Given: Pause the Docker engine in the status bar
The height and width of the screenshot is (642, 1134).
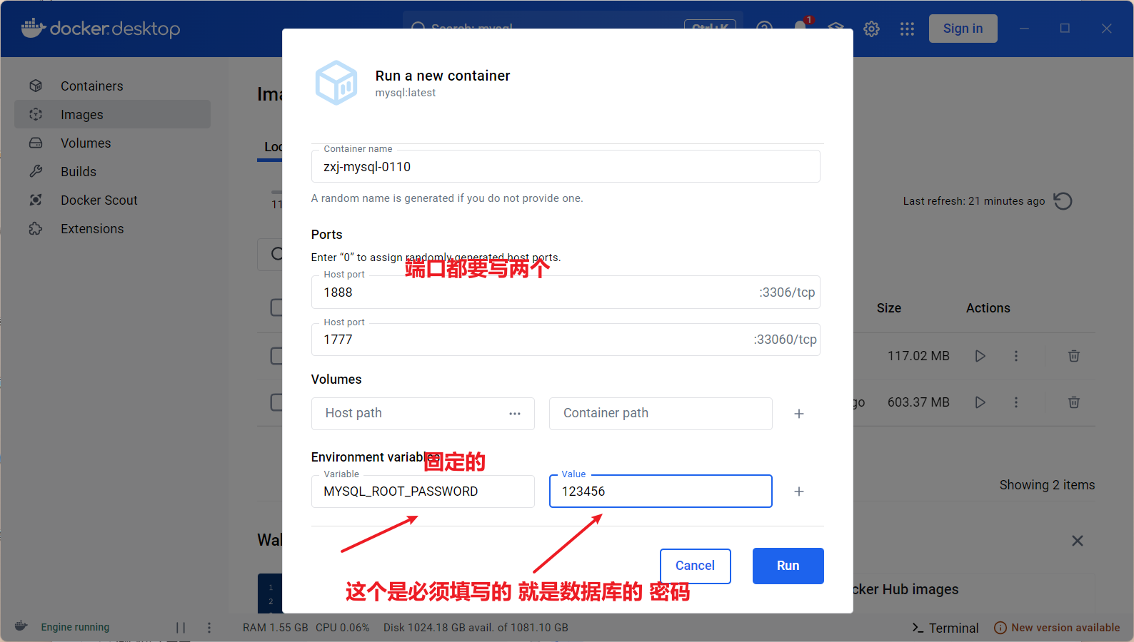Looking at the screenshot, I should (x=181, y=628).
